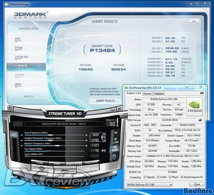Select the 3D PERF. clock profile

(115, 149)
